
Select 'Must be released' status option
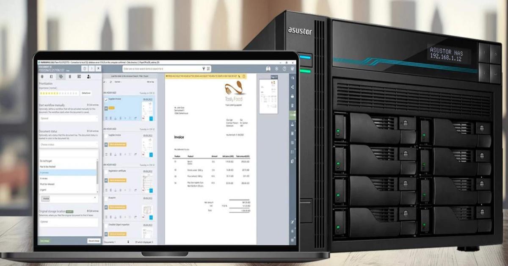coord(68,184)
